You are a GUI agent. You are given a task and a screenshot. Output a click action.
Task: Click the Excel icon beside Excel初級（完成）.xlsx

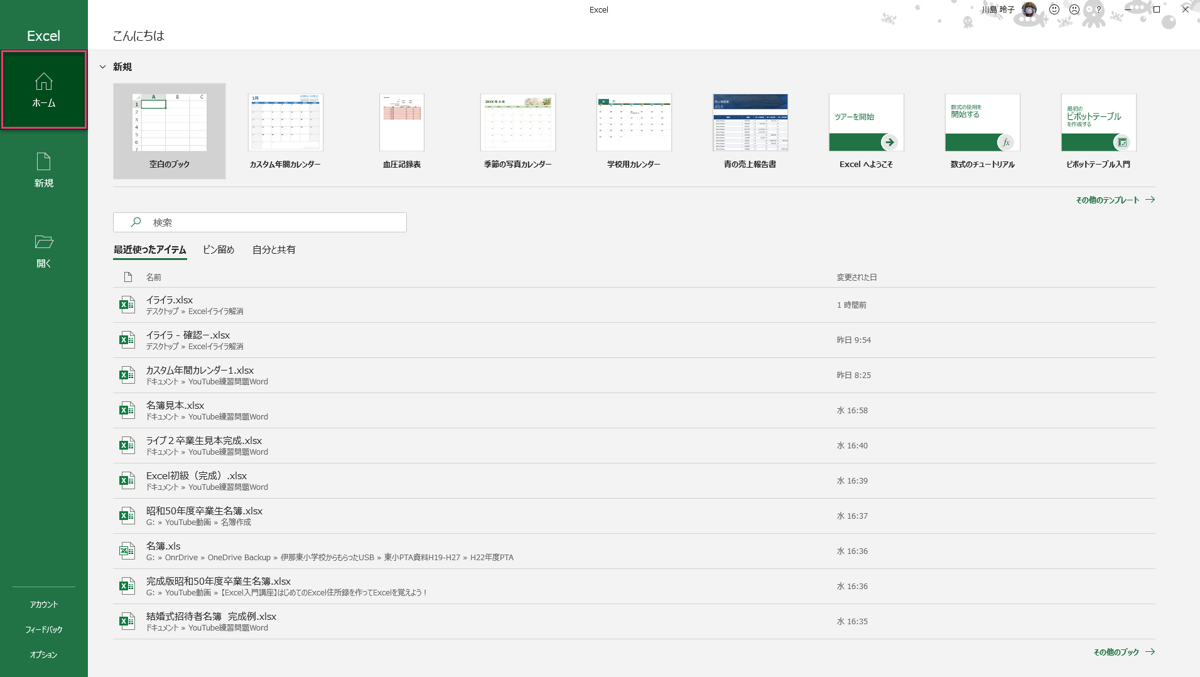coord(127,481)
